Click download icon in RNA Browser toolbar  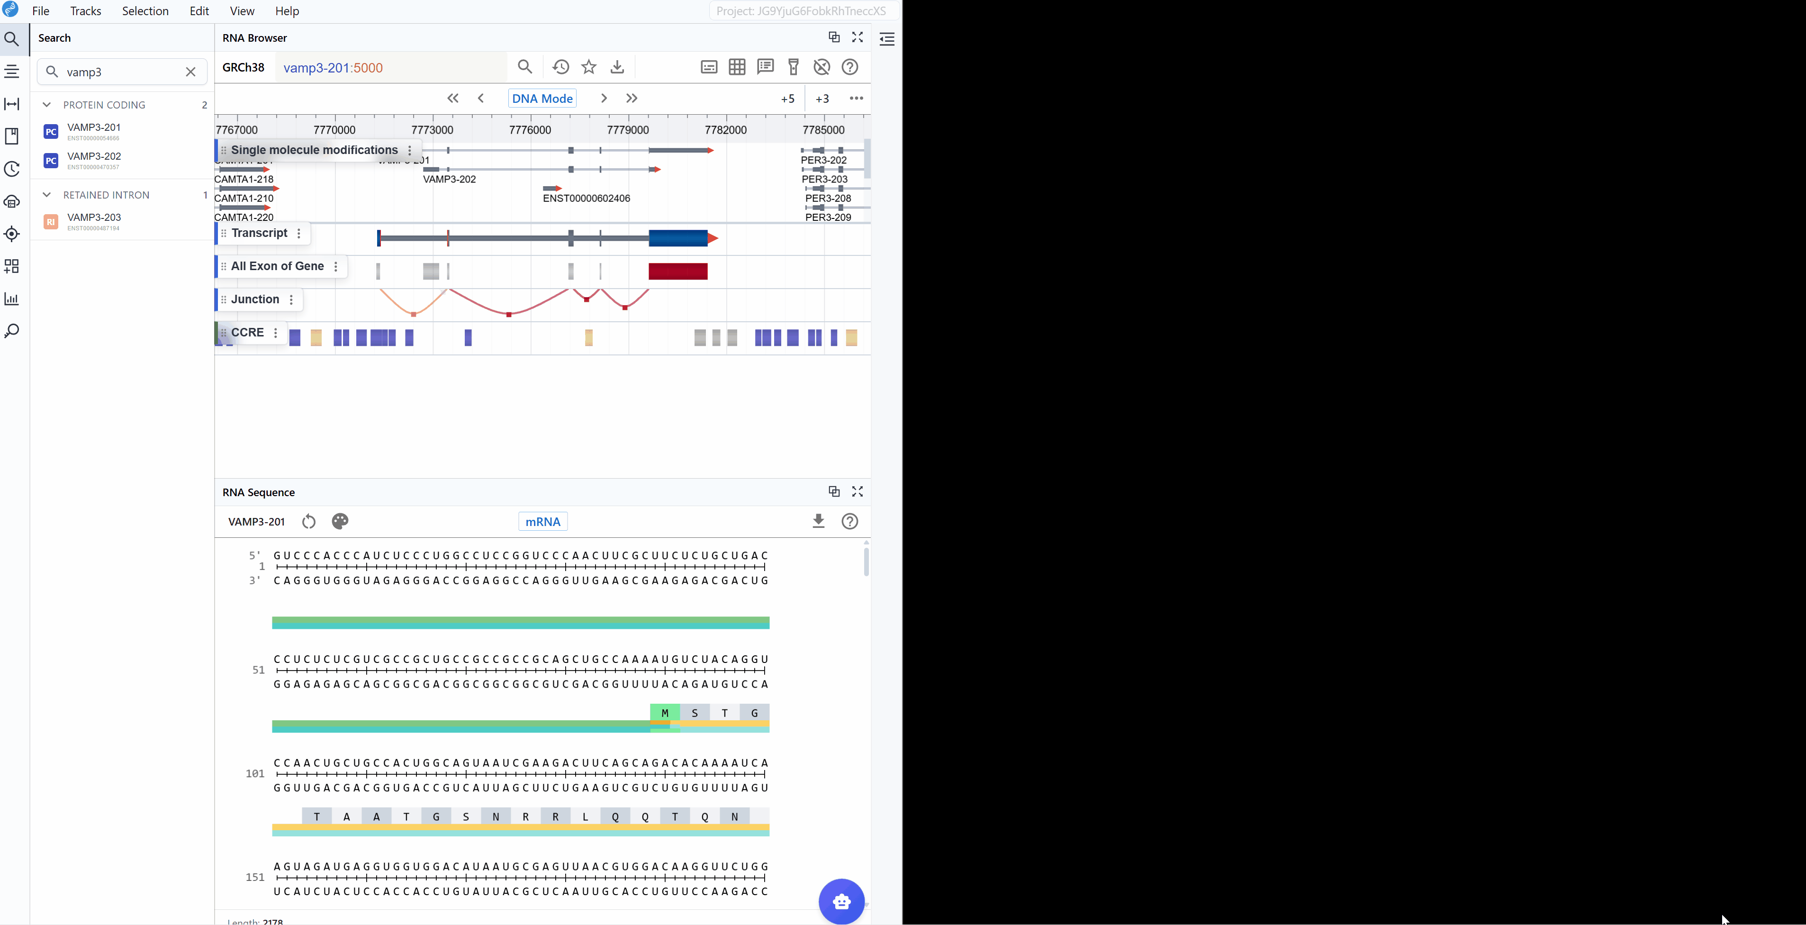pos(617,67)
